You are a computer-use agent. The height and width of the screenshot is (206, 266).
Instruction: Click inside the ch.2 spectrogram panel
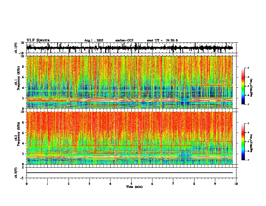coord(129,138)
